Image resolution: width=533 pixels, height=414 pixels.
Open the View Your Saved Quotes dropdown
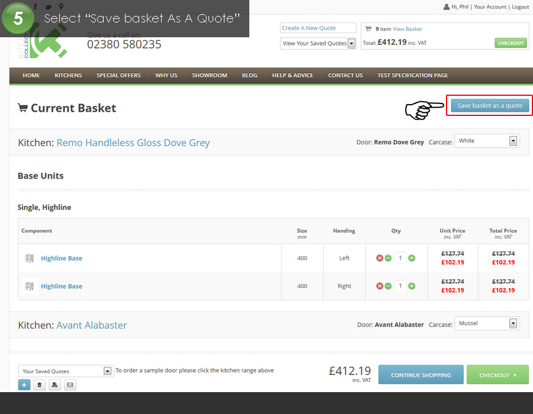pos(318,43)
